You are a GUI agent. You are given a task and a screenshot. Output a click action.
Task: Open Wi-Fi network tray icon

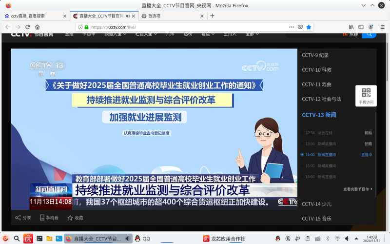click(337, 239)
